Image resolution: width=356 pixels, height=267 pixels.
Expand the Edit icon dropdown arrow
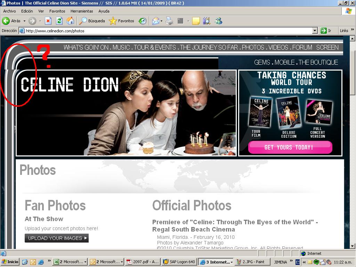(x=188, y=21)
